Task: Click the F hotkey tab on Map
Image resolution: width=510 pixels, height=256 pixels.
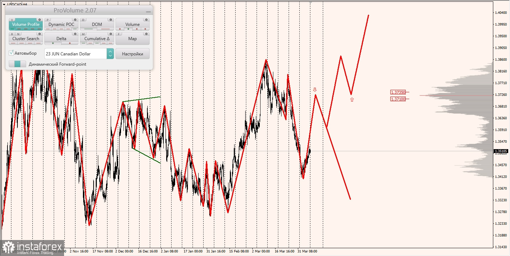Action: [119, 34]
